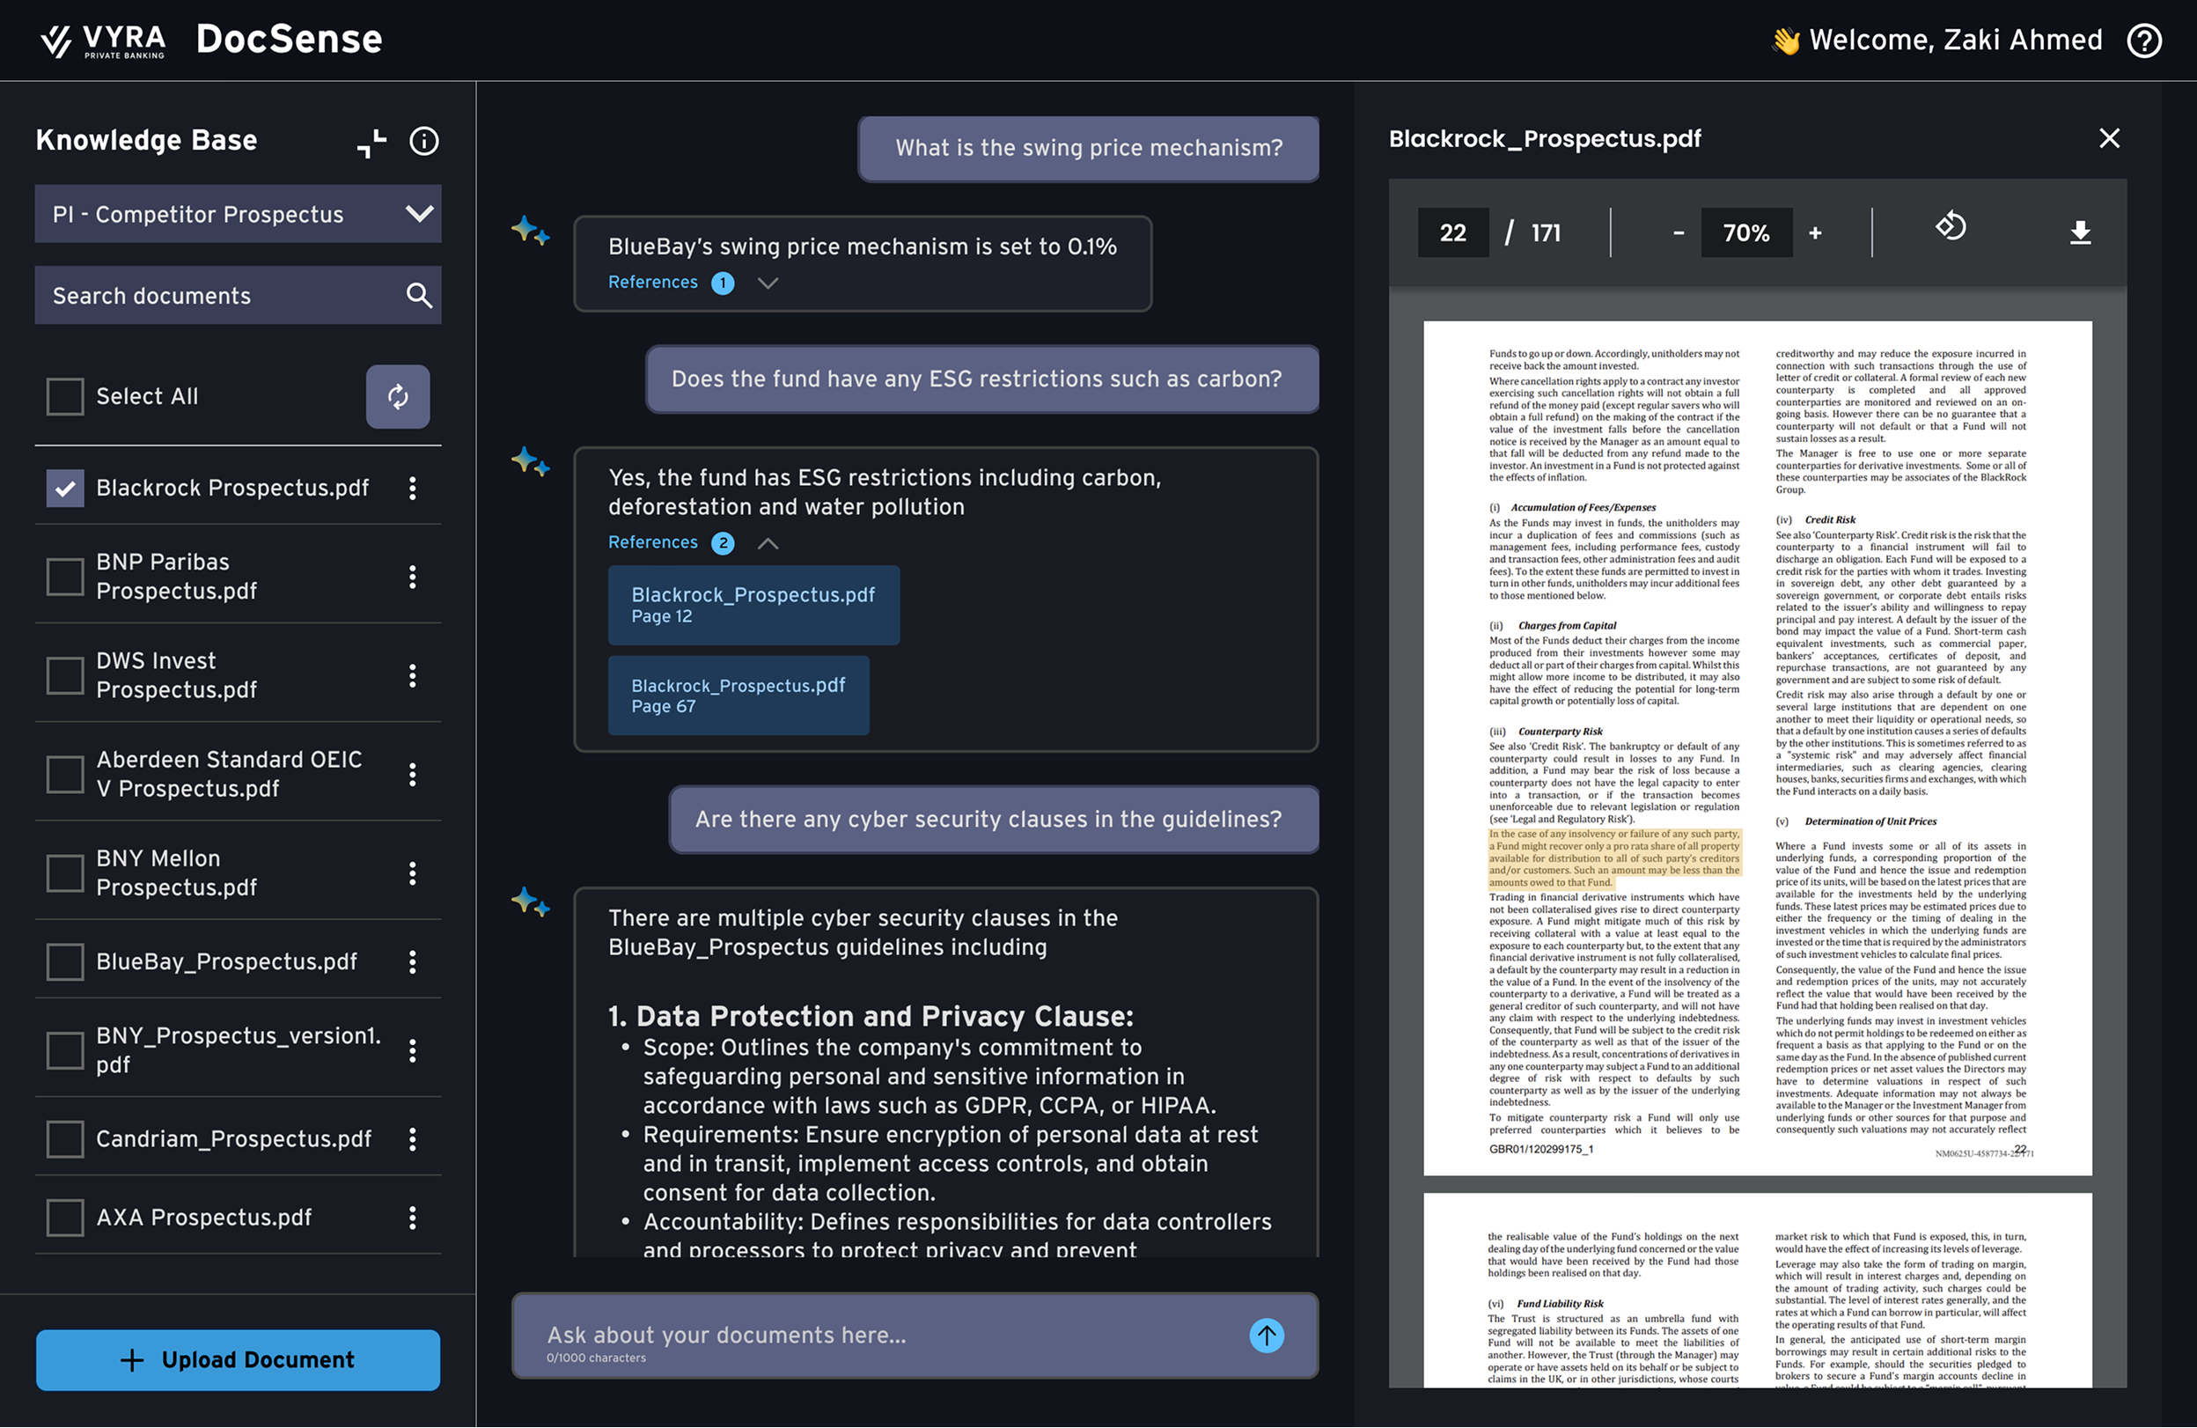Toggle the Select All checkbox
Screen dimensions: 2197x1428
click(65, 397)
